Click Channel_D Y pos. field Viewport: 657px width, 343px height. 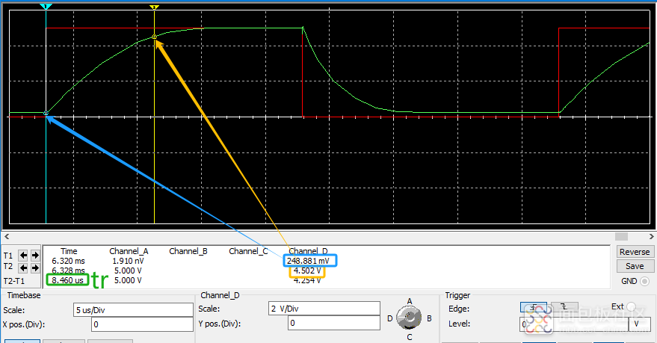pos(333,323)
